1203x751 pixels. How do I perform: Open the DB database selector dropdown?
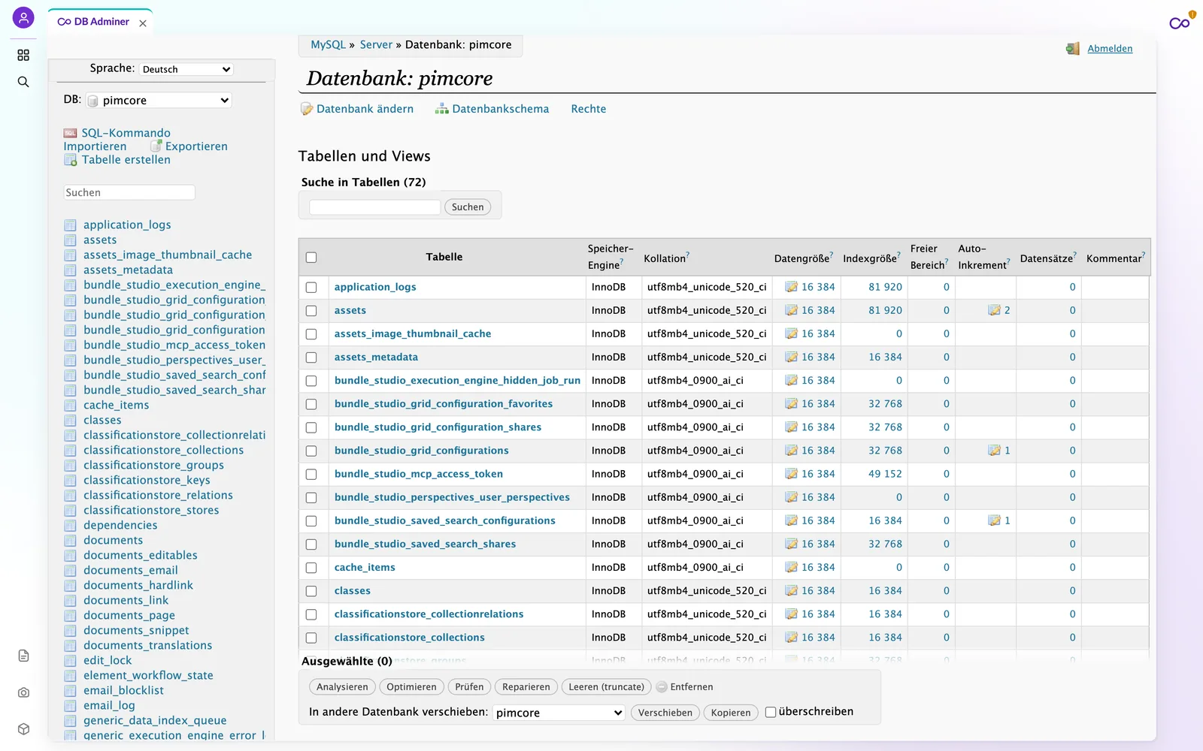click(158, 100)
